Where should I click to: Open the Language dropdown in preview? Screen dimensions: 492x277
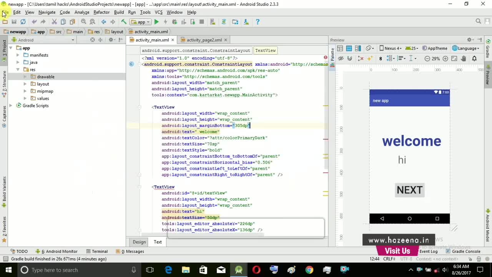point(465,48)
